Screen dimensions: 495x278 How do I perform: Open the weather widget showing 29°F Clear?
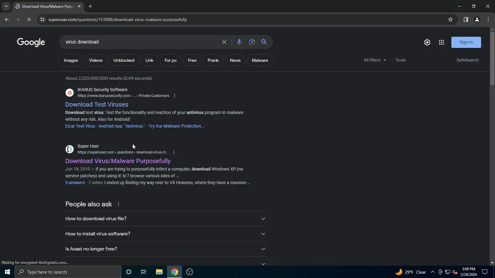tap(411, 272)
